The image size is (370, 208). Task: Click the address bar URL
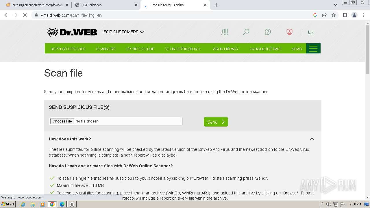click(71, 15)
